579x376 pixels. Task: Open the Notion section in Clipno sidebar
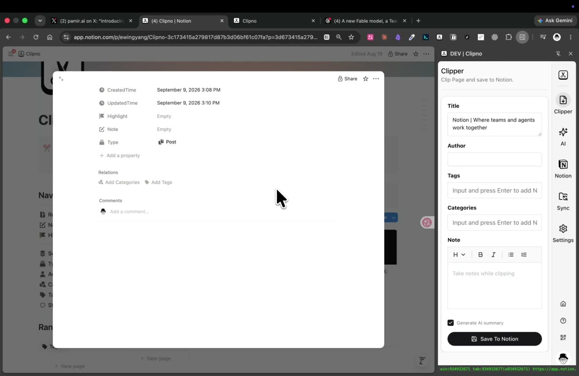point(563,169)
